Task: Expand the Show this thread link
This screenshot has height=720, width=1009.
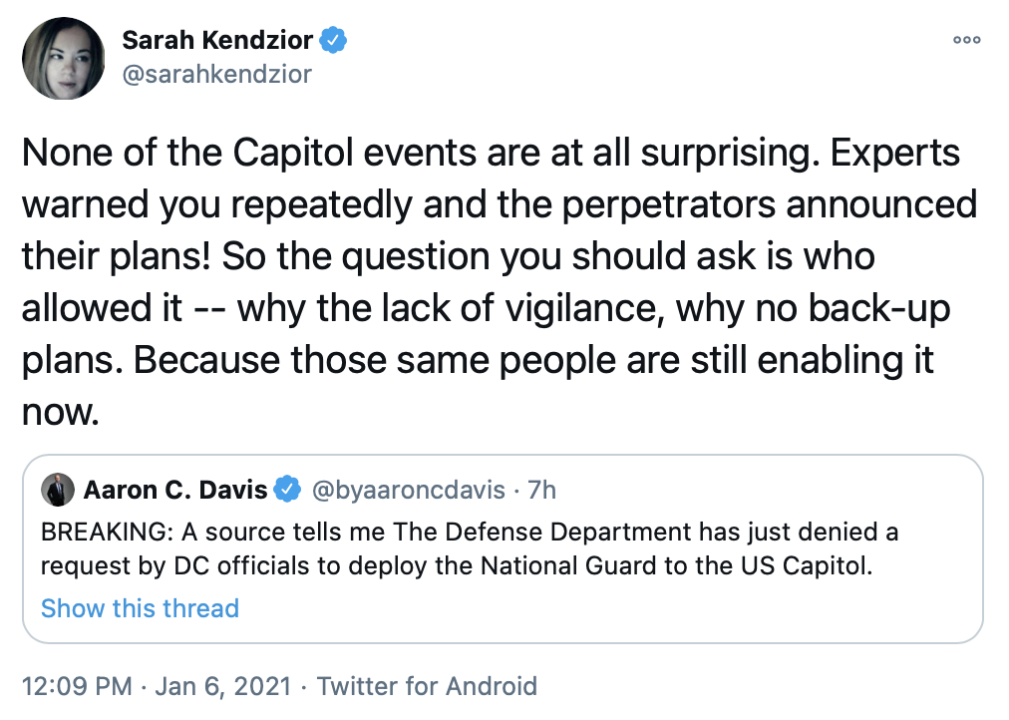Action: [x=140, y=608]
